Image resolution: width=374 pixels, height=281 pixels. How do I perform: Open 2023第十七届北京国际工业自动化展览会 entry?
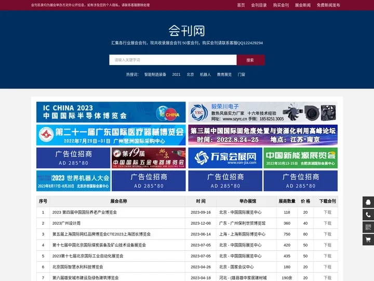(x=88, y=256)
